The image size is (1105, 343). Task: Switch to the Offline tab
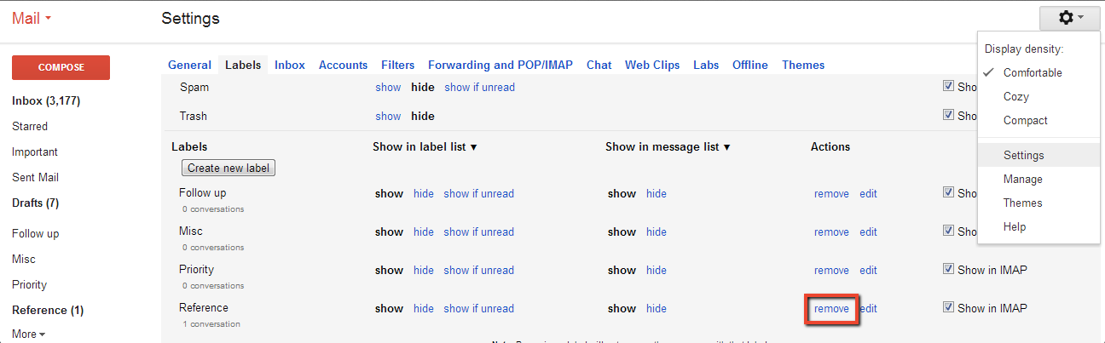pos(750,65)
